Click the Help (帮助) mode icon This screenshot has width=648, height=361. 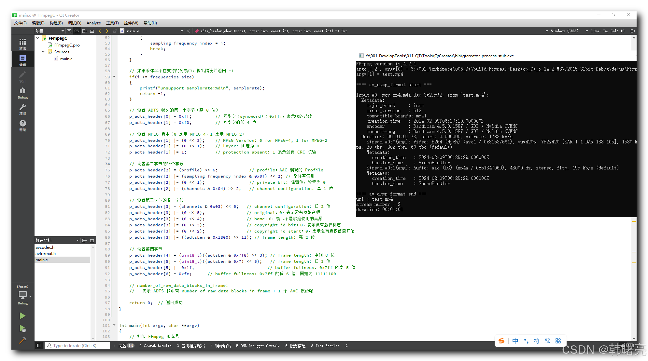click(22, 125)
